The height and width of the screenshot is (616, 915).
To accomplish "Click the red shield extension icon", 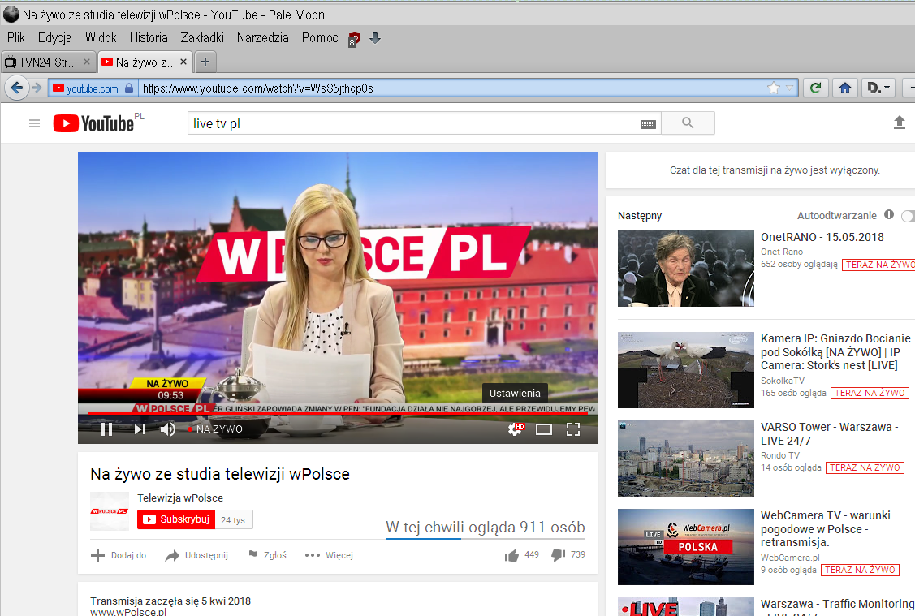I will [x=354, y=39].
